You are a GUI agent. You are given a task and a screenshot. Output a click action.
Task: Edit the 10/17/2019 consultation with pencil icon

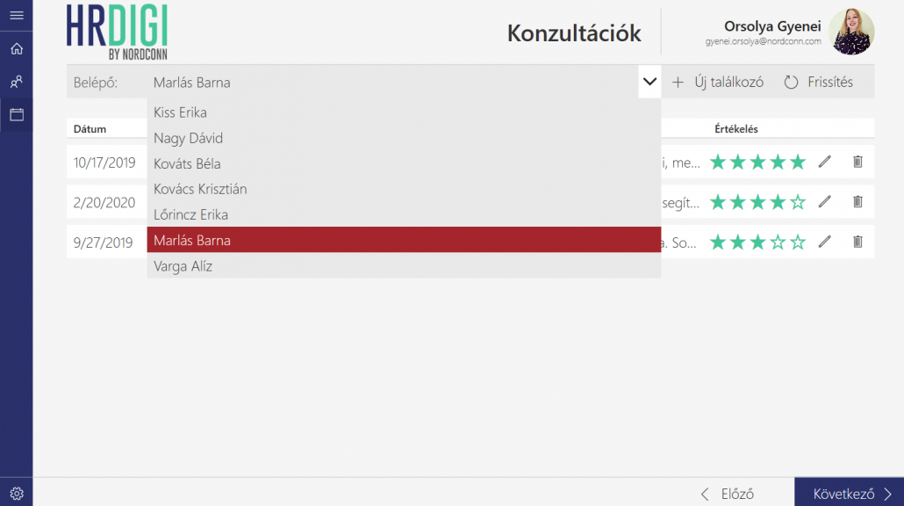point(824,162)
